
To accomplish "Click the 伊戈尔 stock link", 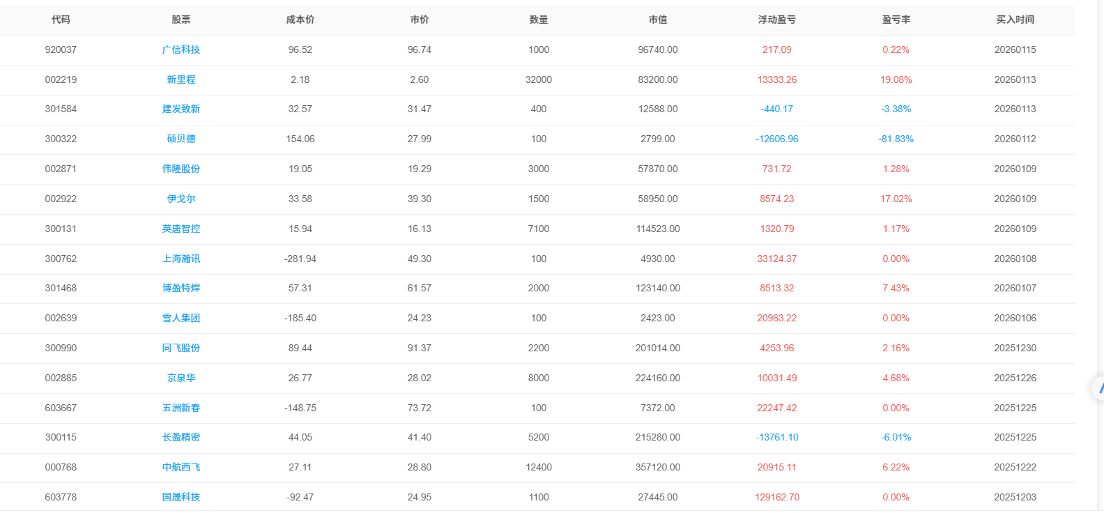I will click(x=181, y=199).
